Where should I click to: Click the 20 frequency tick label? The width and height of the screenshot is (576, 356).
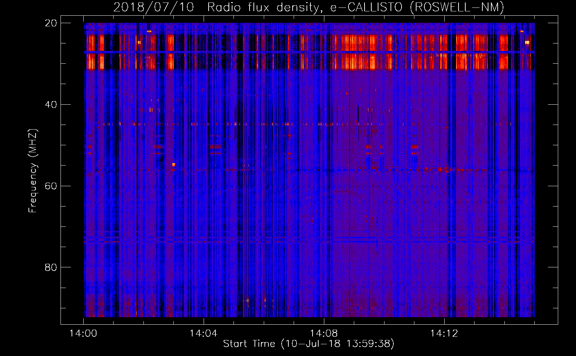(51, 23)
